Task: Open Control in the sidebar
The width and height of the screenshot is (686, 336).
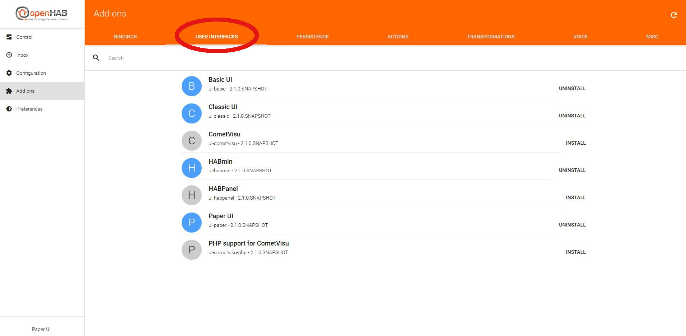Action: (x=42, y=37)
